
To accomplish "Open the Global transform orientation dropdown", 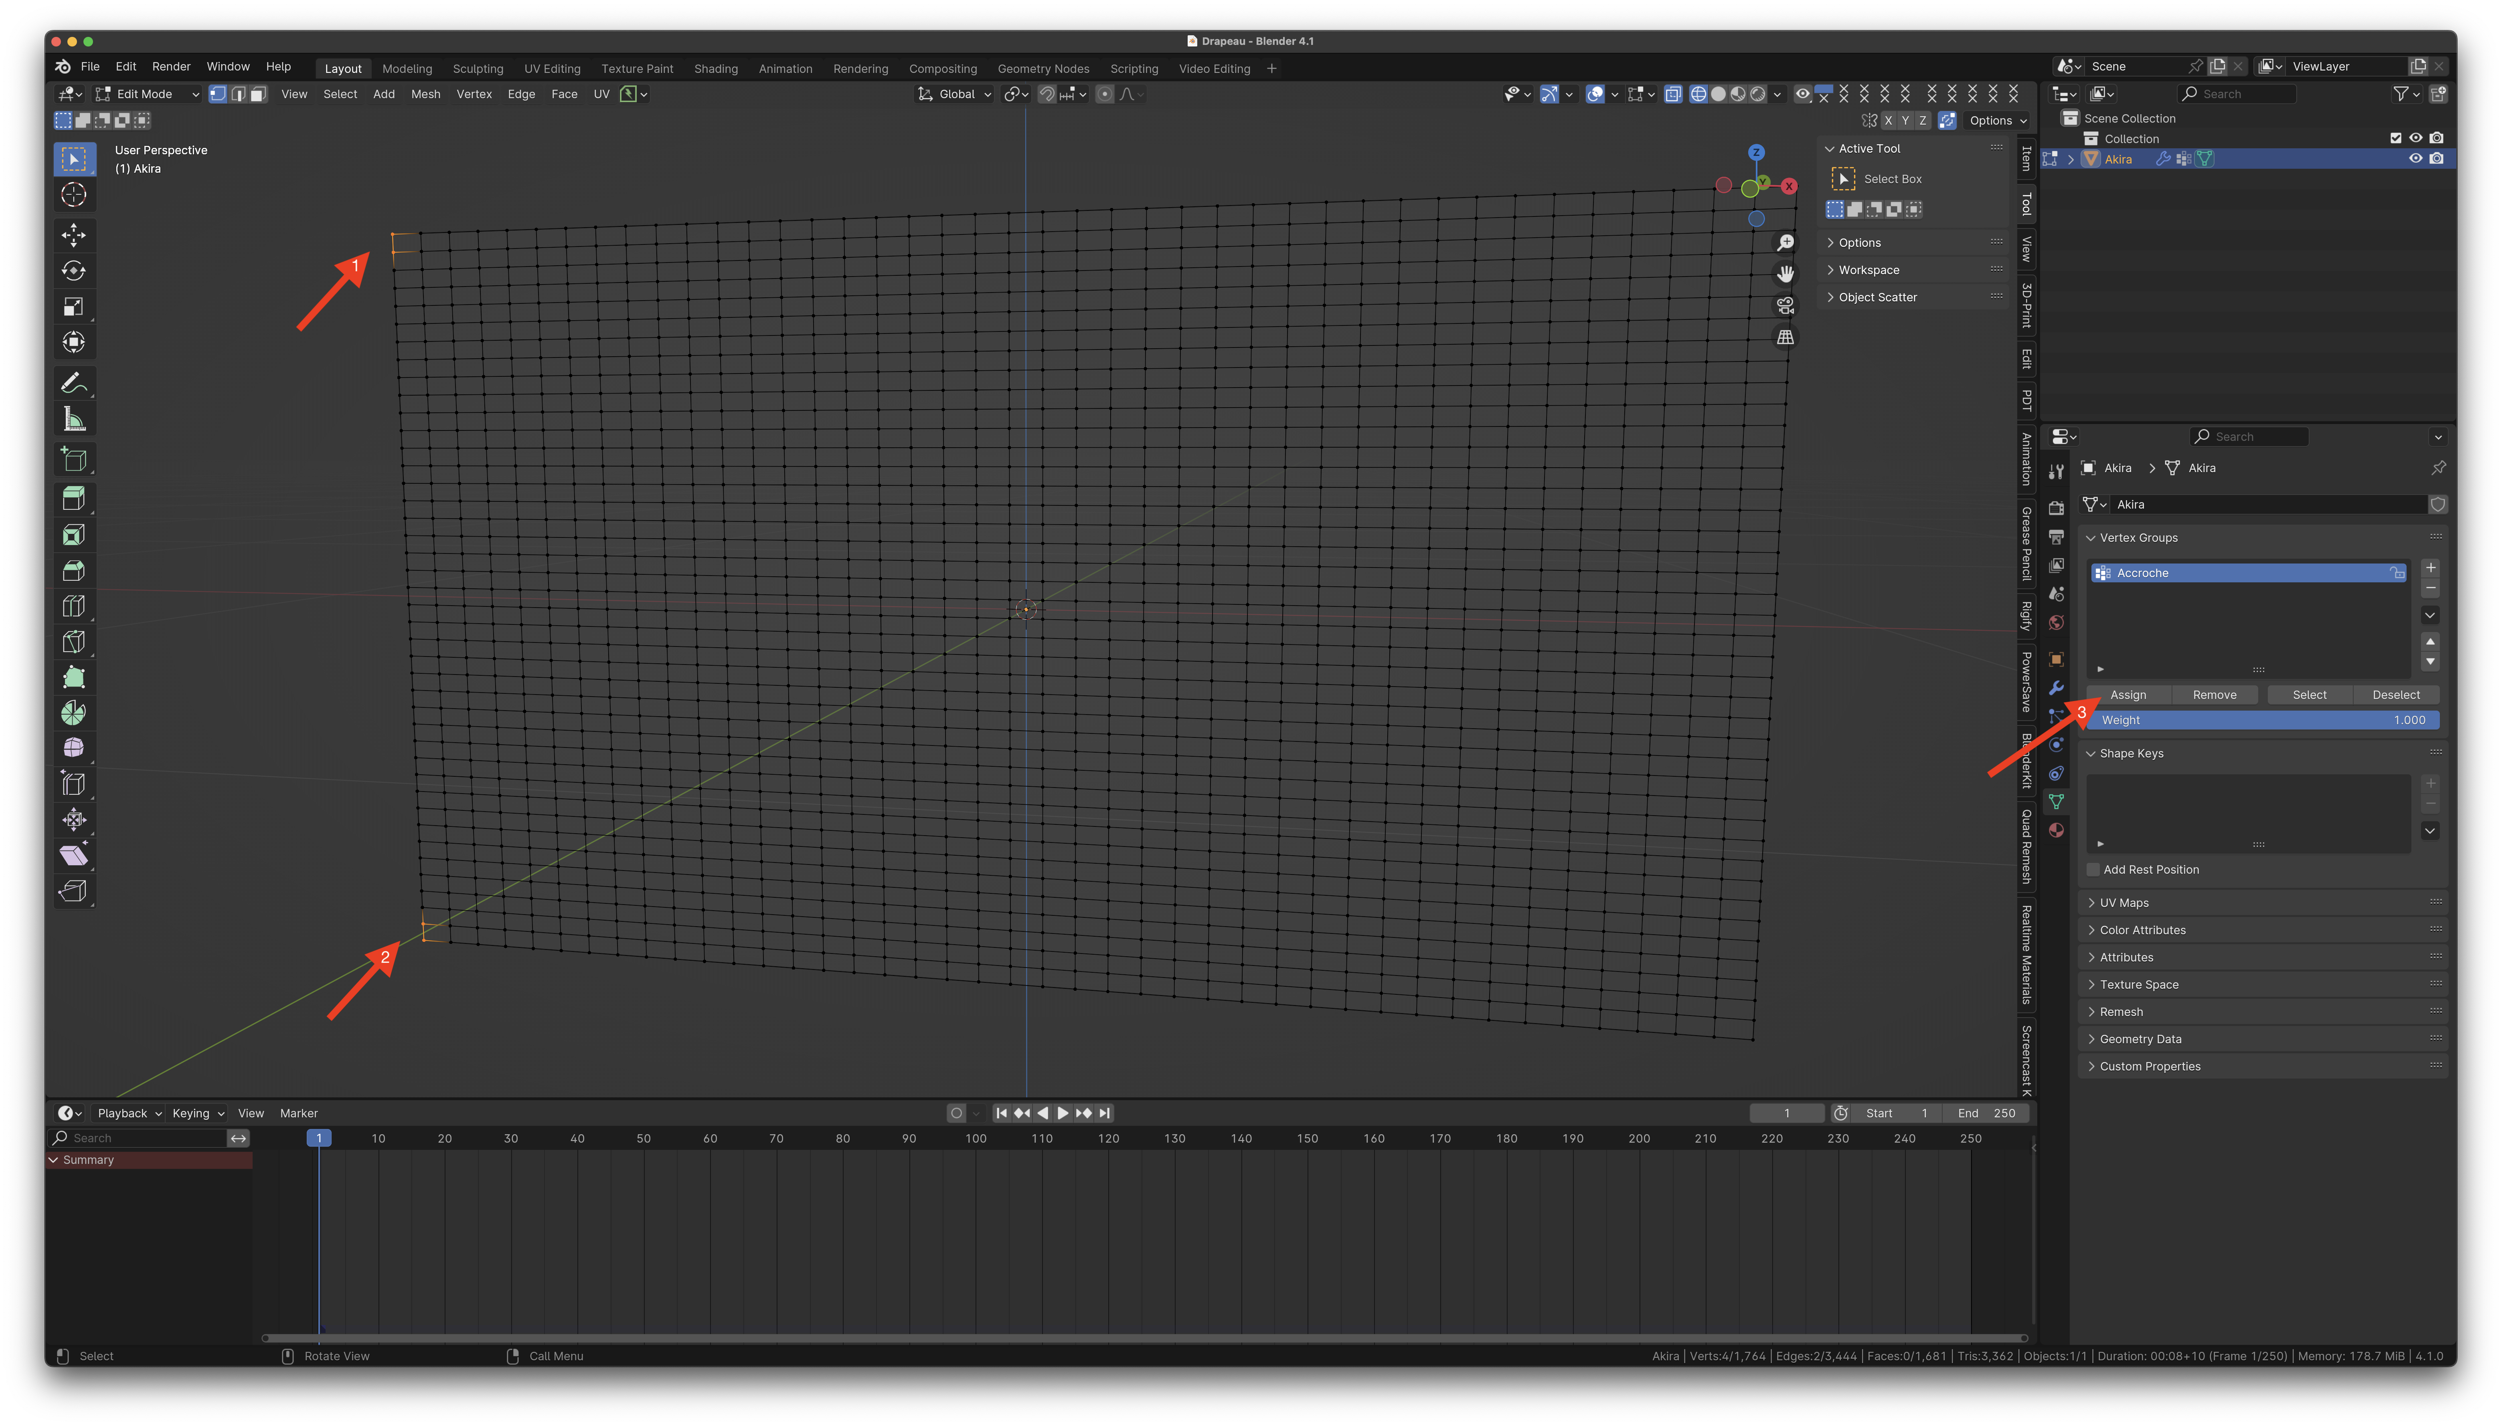I will tap(955, 94).
